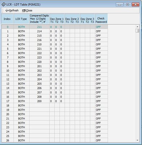142x145 pixels.
Task: Close window with red X button
Action: tap(135, 5)
